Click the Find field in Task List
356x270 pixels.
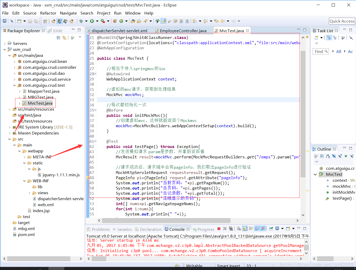[321, 51]
